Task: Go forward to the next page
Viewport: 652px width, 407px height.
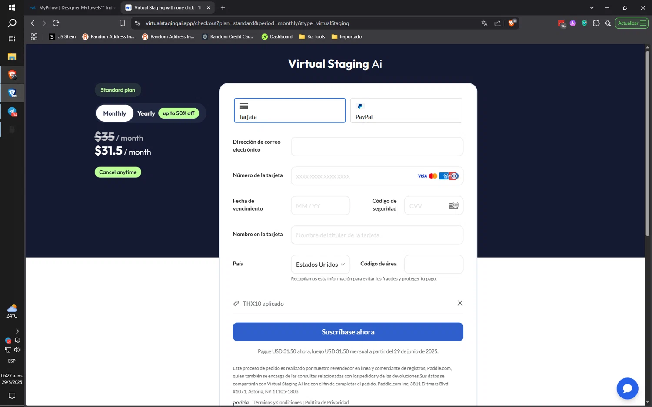Action: [44, 23]
